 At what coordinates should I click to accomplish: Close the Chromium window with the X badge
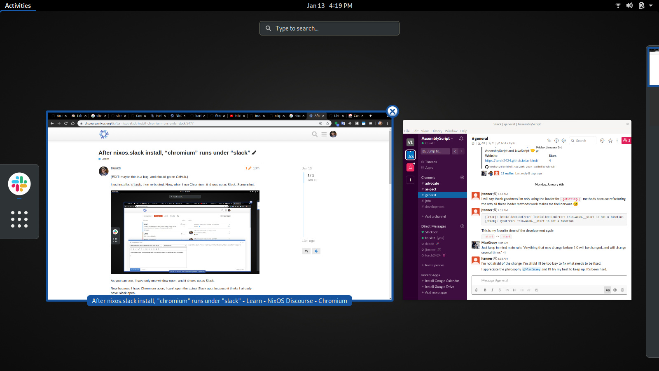(x=393, y=111)
